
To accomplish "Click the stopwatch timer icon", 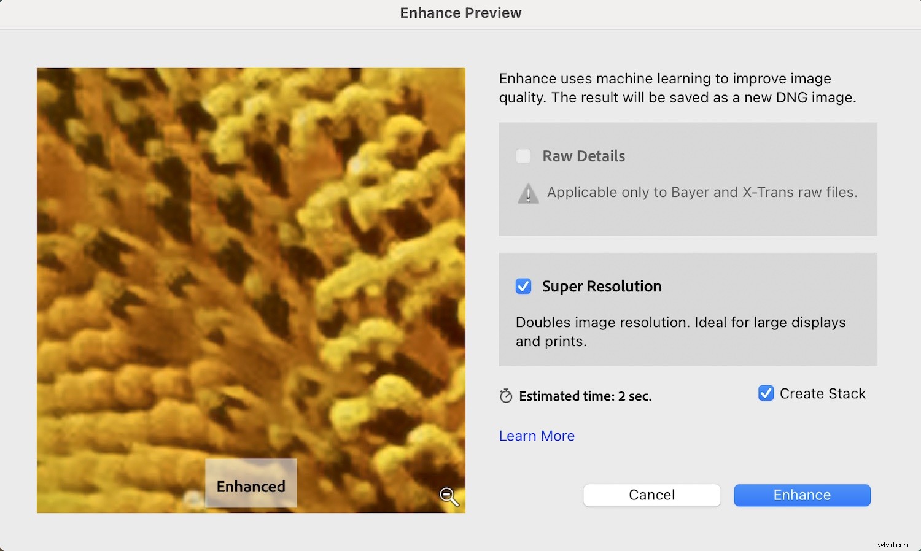I will tap(505, 396).
